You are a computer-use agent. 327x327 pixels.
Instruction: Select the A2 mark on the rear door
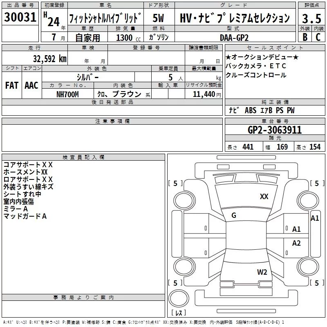point(296,243)
